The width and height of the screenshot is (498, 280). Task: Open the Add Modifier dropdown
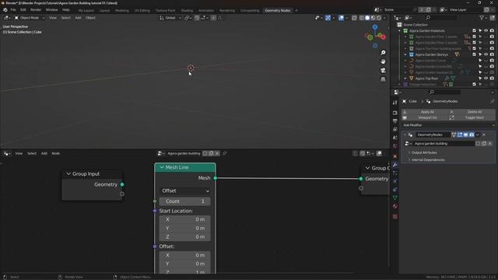(448, 125)
